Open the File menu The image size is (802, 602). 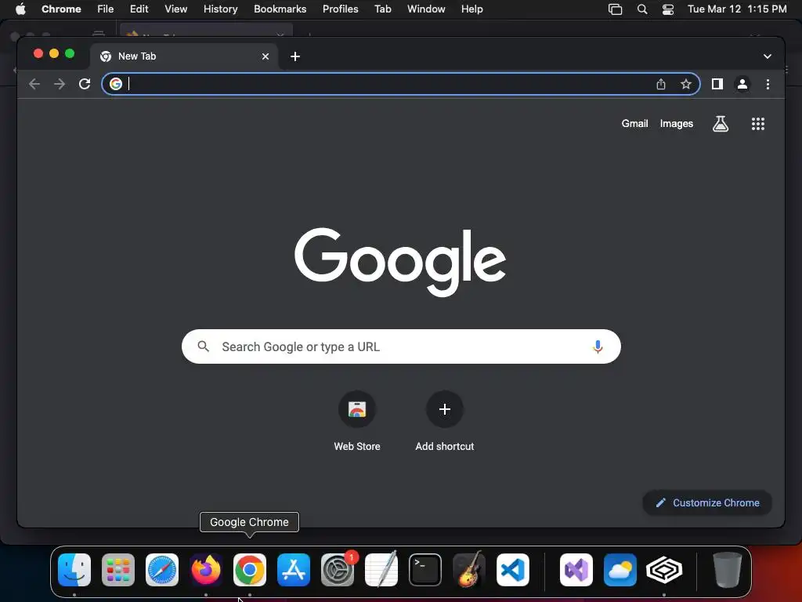[106, 9]
